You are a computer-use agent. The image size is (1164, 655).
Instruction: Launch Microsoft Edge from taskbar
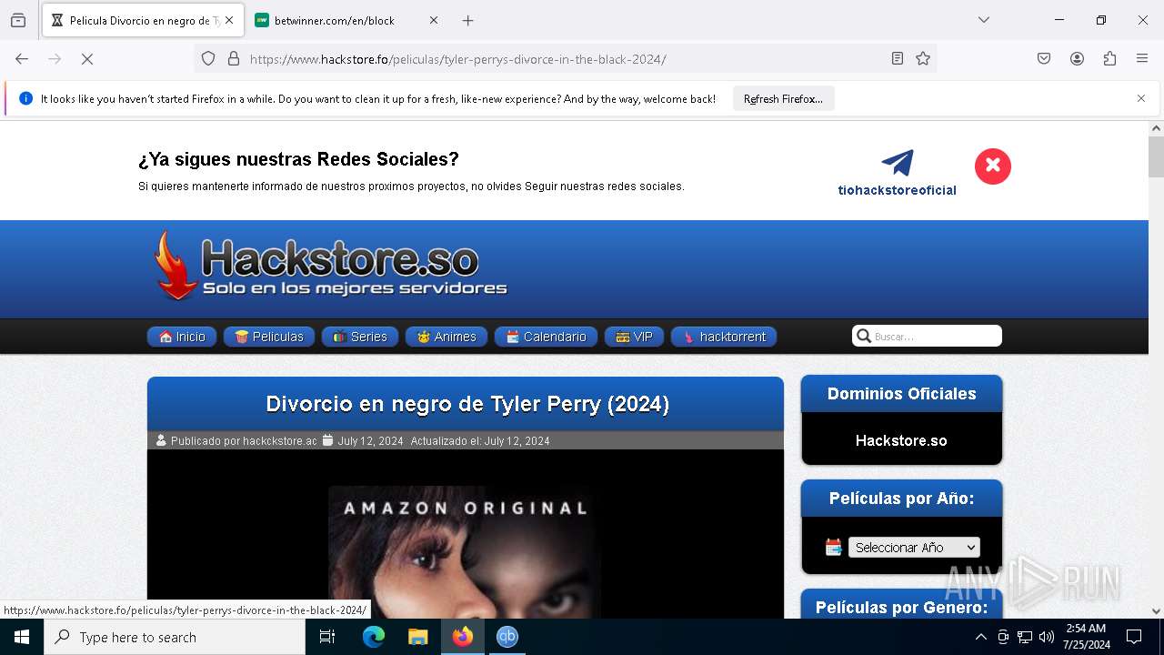point(374,637)
